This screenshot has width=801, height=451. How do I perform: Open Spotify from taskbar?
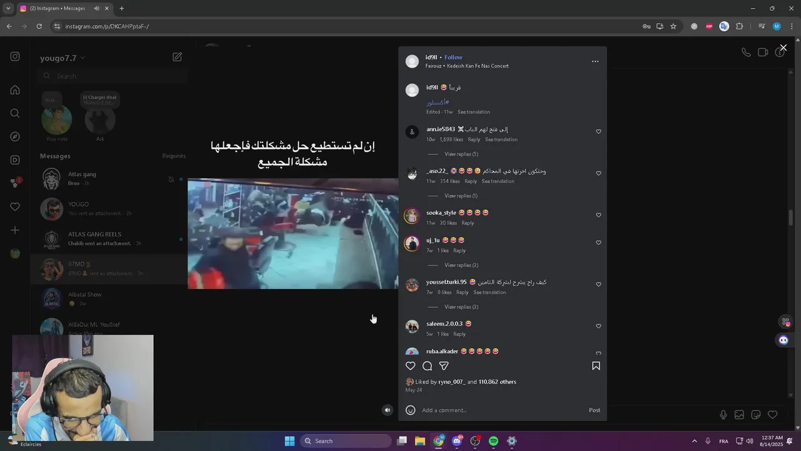coord(493,441)
